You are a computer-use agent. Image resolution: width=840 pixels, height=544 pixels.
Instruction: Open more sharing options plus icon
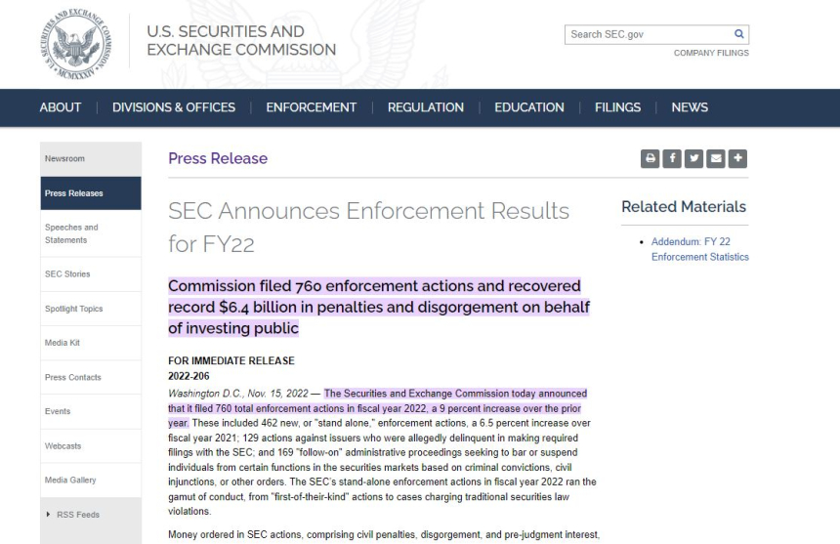coord(737,158)
